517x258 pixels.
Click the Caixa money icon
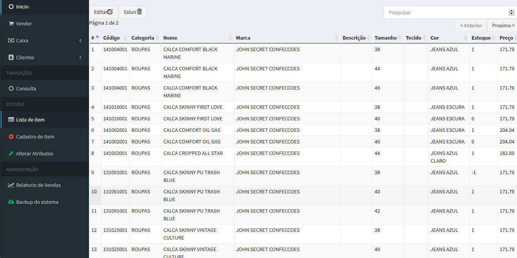11,40
